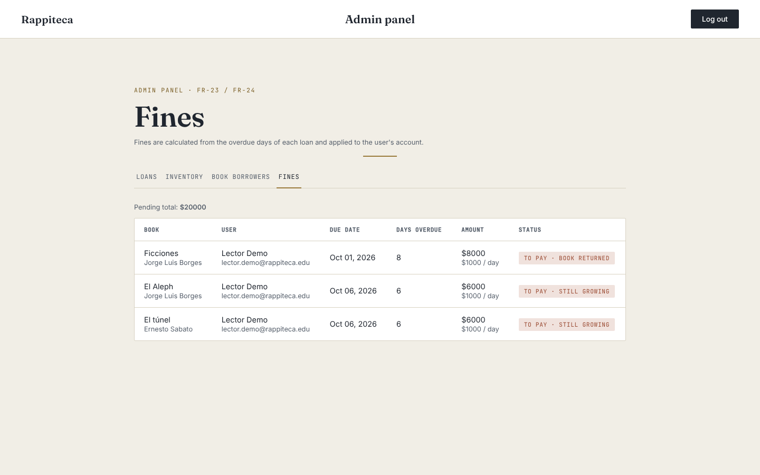760x475 pixels.
Task: Click the Book column header
Action: tap(151, 230)
